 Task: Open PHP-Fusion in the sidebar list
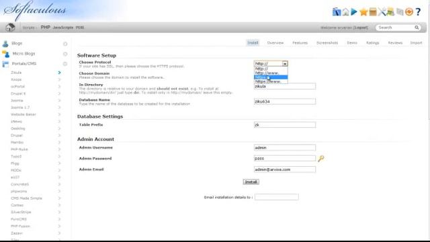click(20, 226)
